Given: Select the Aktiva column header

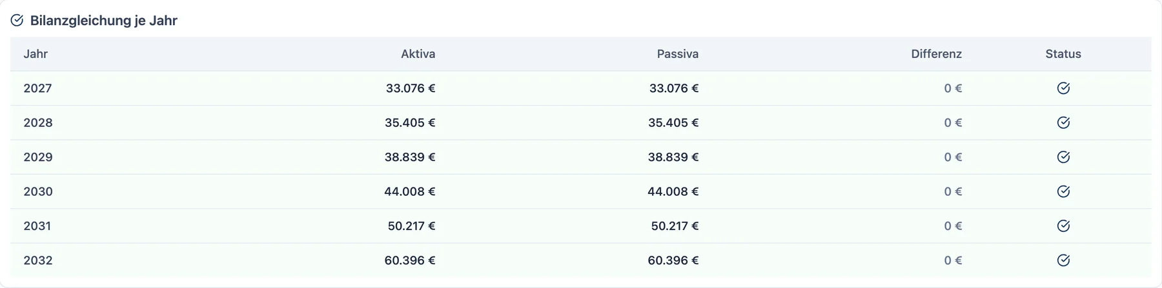Looking at the screenshot, I should (x=418, y=54).
